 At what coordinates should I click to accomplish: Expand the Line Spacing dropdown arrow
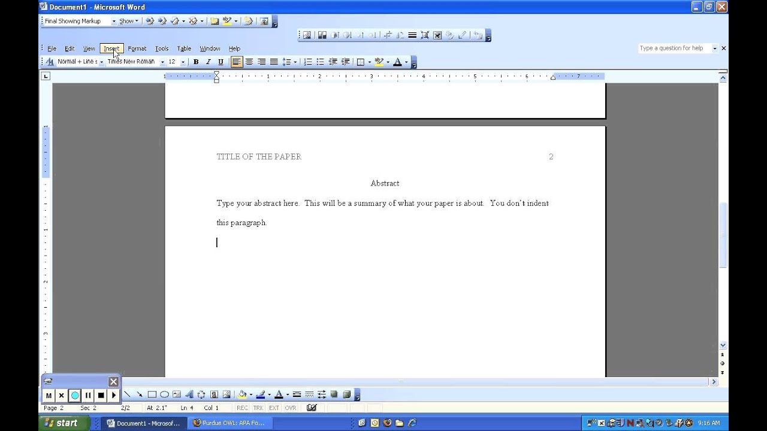tap(295, 62)
